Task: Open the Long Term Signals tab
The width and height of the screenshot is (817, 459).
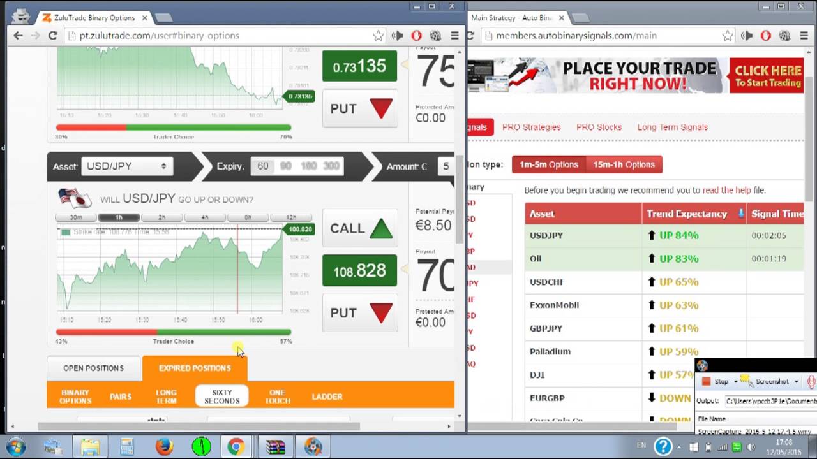Action: (x=672, y=127)
